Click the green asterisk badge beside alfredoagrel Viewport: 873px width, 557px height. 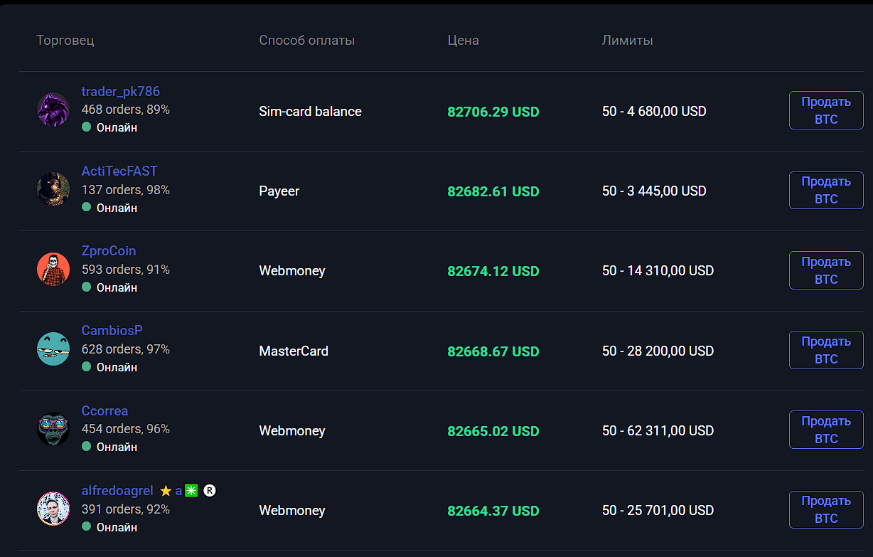click(x=191, y=491)
